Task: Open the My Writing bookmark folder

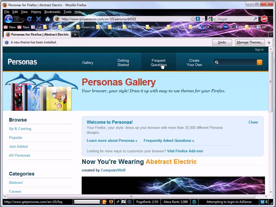Action: (x=133, y=27)
